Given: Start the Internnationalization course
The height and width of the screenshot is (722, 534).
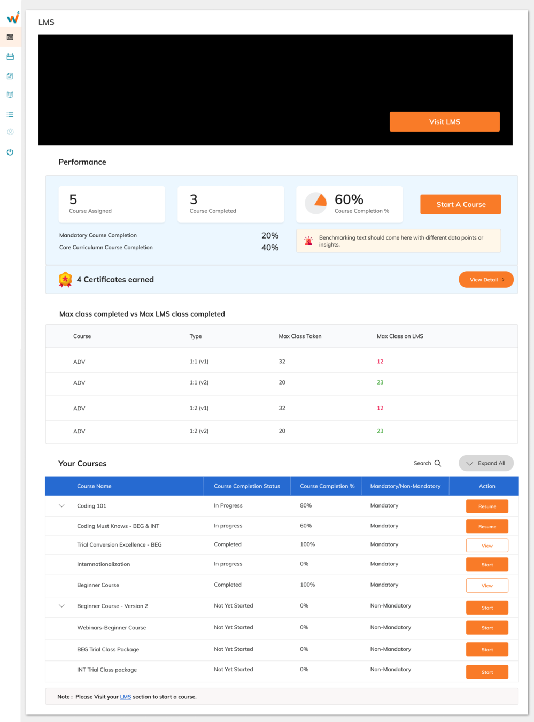Looking at the screenshot, I should tap(487, 564).
